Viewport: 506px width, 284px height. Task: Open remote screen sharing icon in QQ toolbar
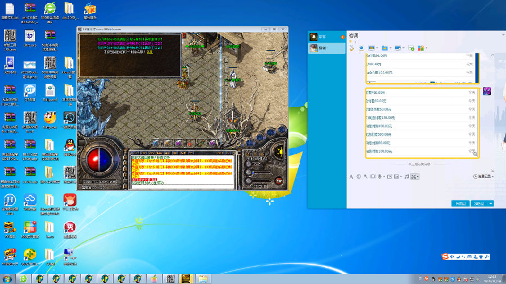pos(372,48)
